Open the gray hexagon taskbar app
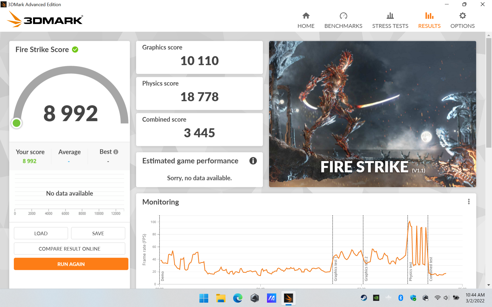Viewport: 492px width, 307px height. click(254, 298)
